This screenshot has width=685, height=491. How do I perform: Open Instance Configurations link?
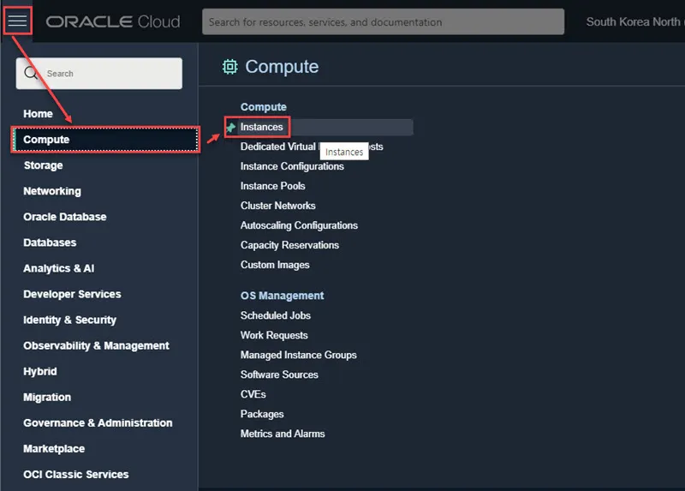(292, 166)
